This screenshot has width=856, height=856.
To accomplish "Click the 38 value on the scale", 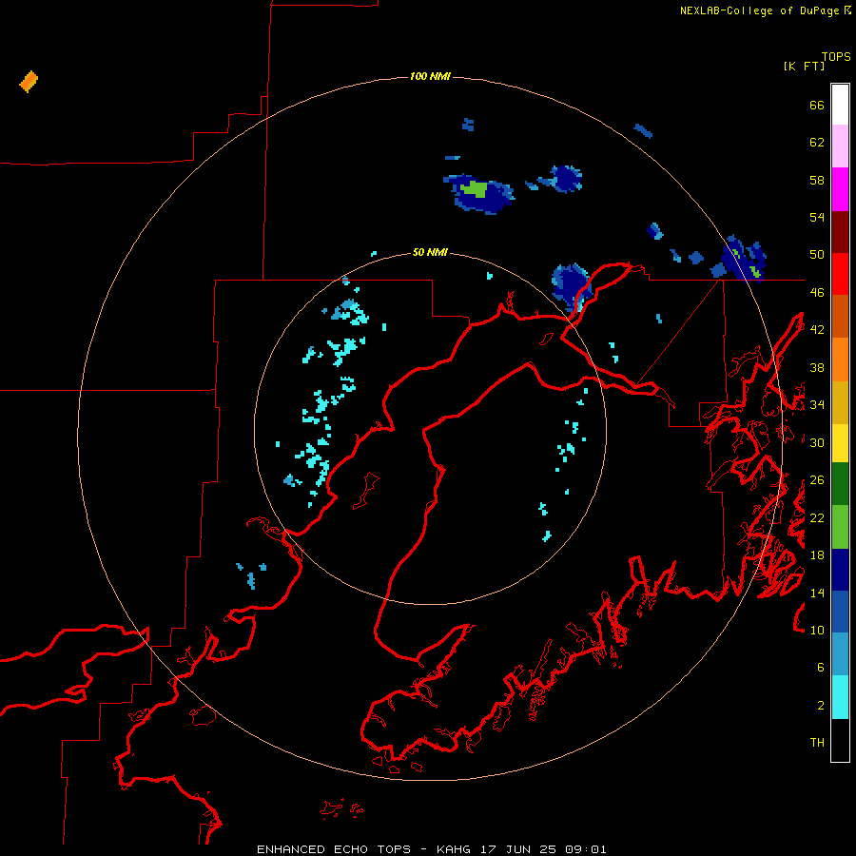I will point(817,367).
